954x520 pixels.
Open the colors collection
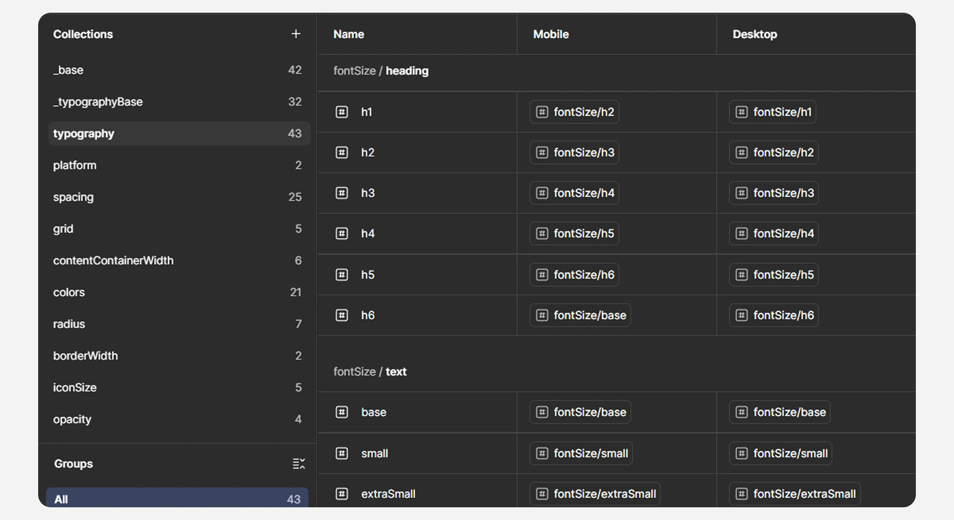(179, 292)
